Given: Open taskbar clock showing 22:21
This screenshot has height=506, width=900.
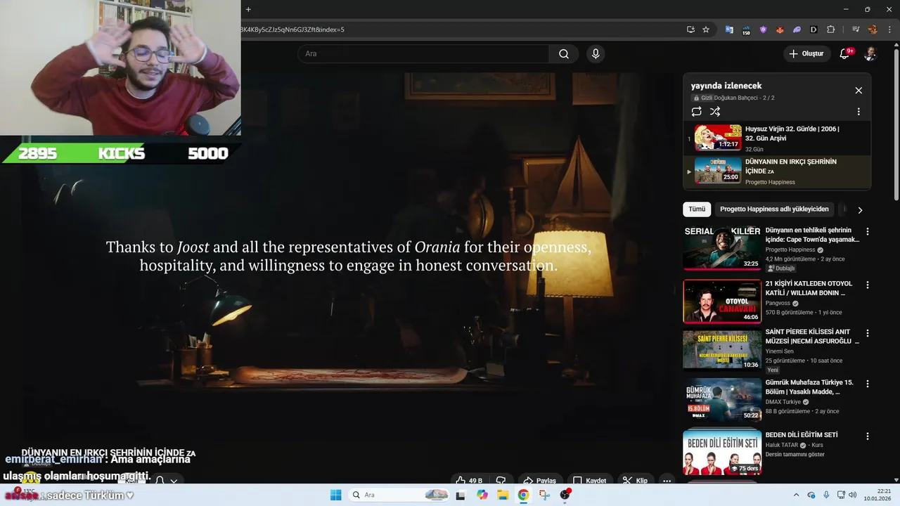Looking at the screenshot, I should (879, 495).
